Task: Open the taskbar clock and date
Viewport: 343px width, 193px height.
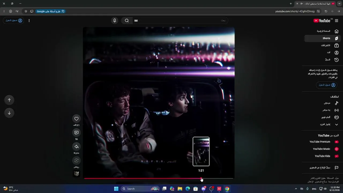Action: coord(335,189)
